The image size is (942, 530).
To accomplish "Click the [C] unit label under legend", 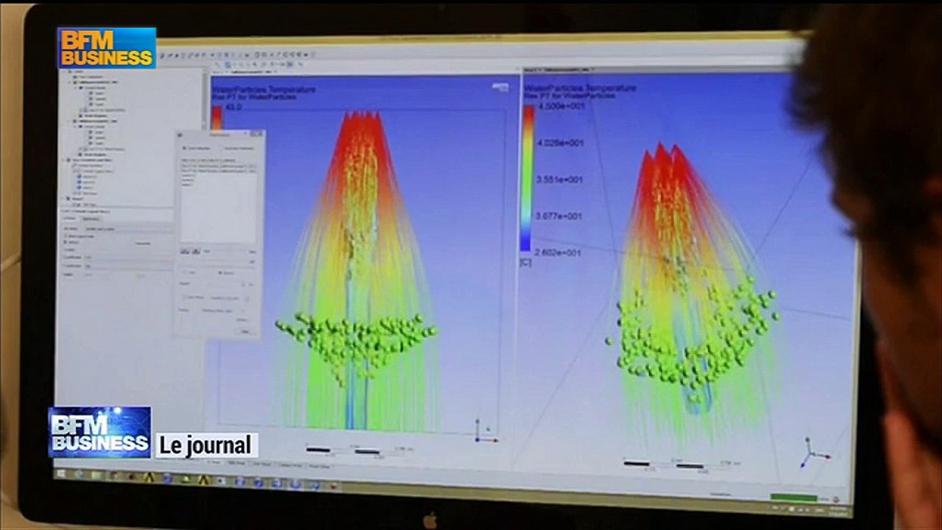I will [525, 263].
